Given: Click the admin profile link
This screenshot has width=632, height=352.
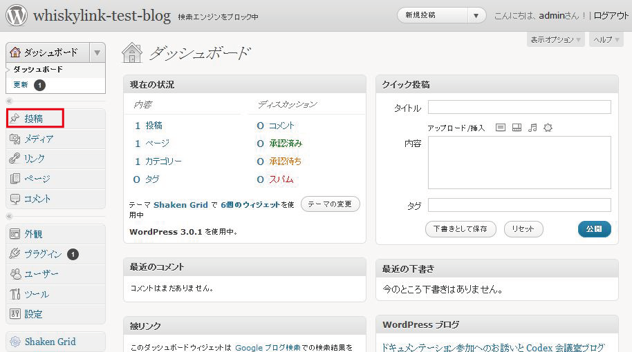Looking at the screenshot, I should [551, 16].
